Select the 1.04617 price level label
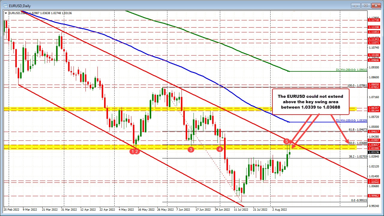 coord(374,132)
